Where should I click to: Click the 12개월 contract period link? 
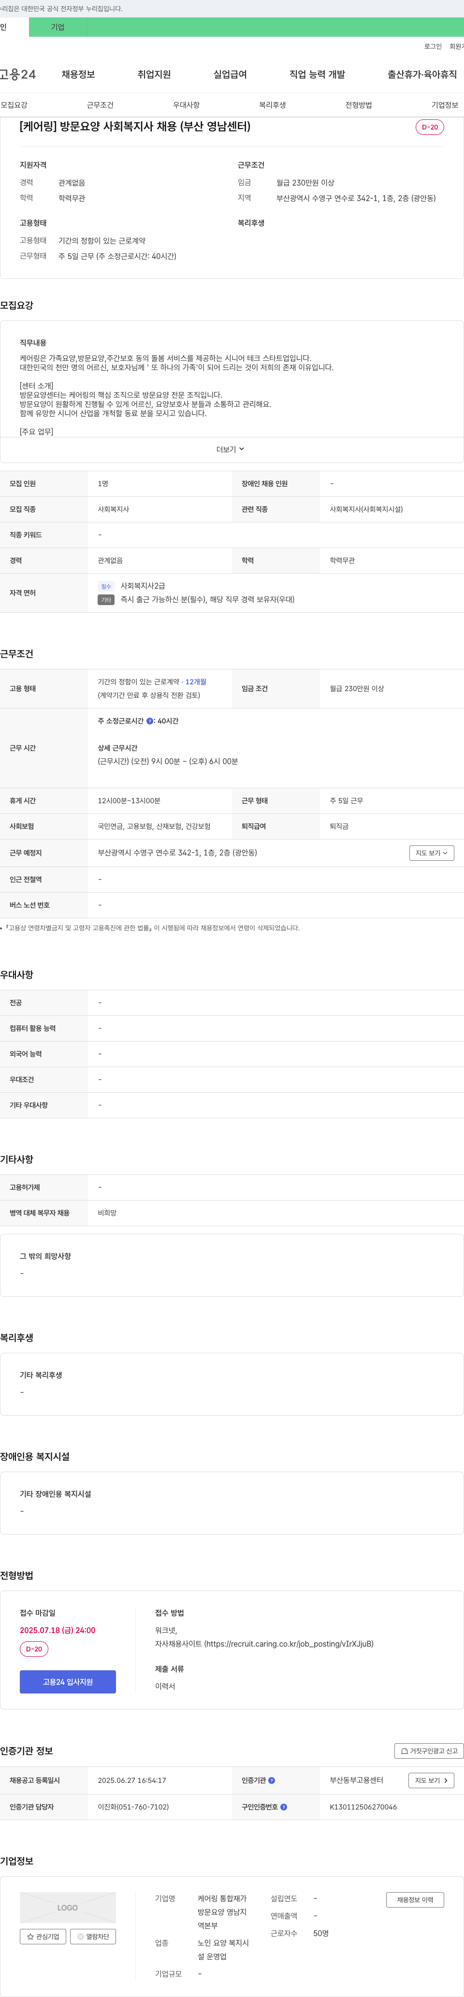click(196, 682)
